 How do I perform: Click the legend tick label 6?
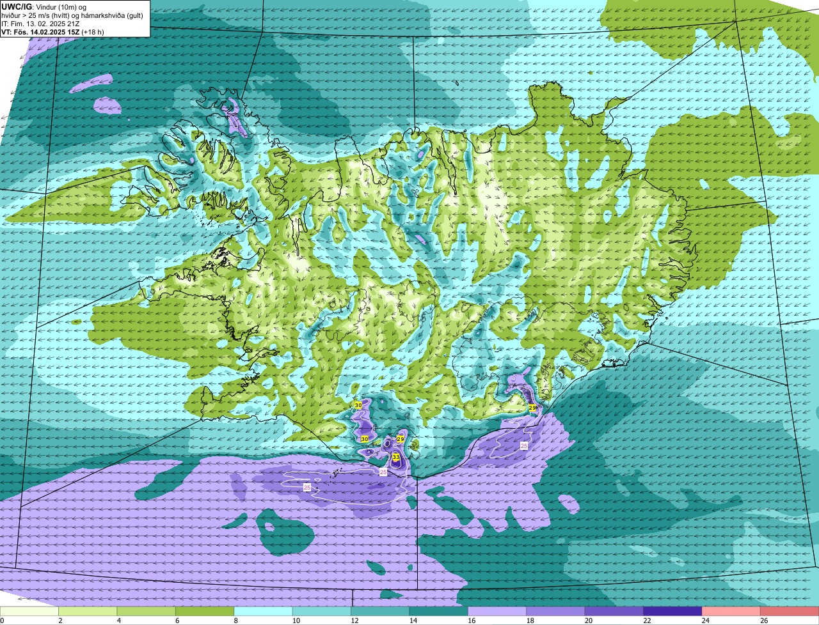[x=177, y=620]
